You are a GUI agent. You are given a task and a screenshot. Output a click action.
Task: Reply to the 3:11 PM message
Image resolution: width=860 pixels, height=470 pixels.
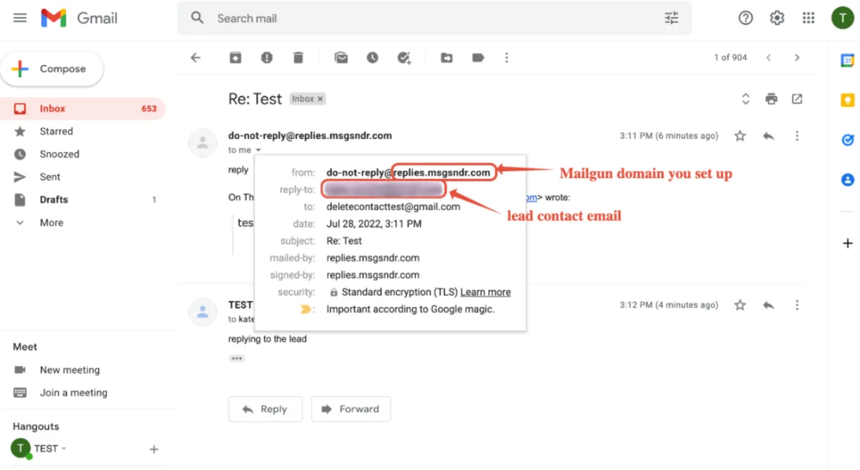click(769, 135)
